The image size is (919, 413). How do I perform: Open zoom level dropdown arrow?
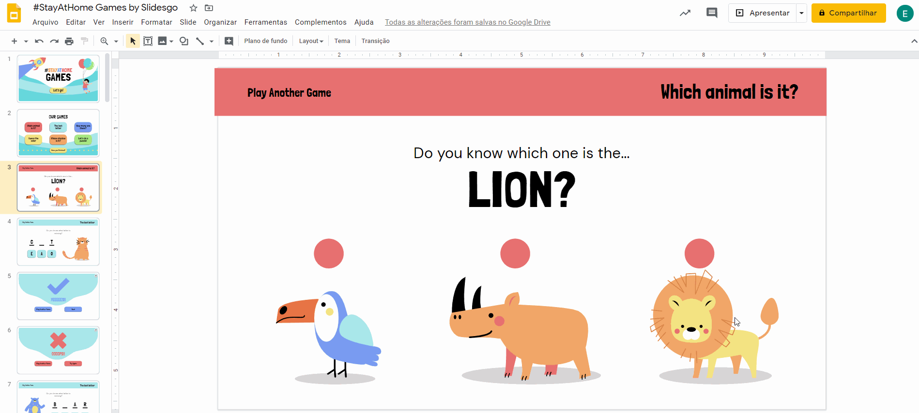pyautogui.click(x=116, y=41)
